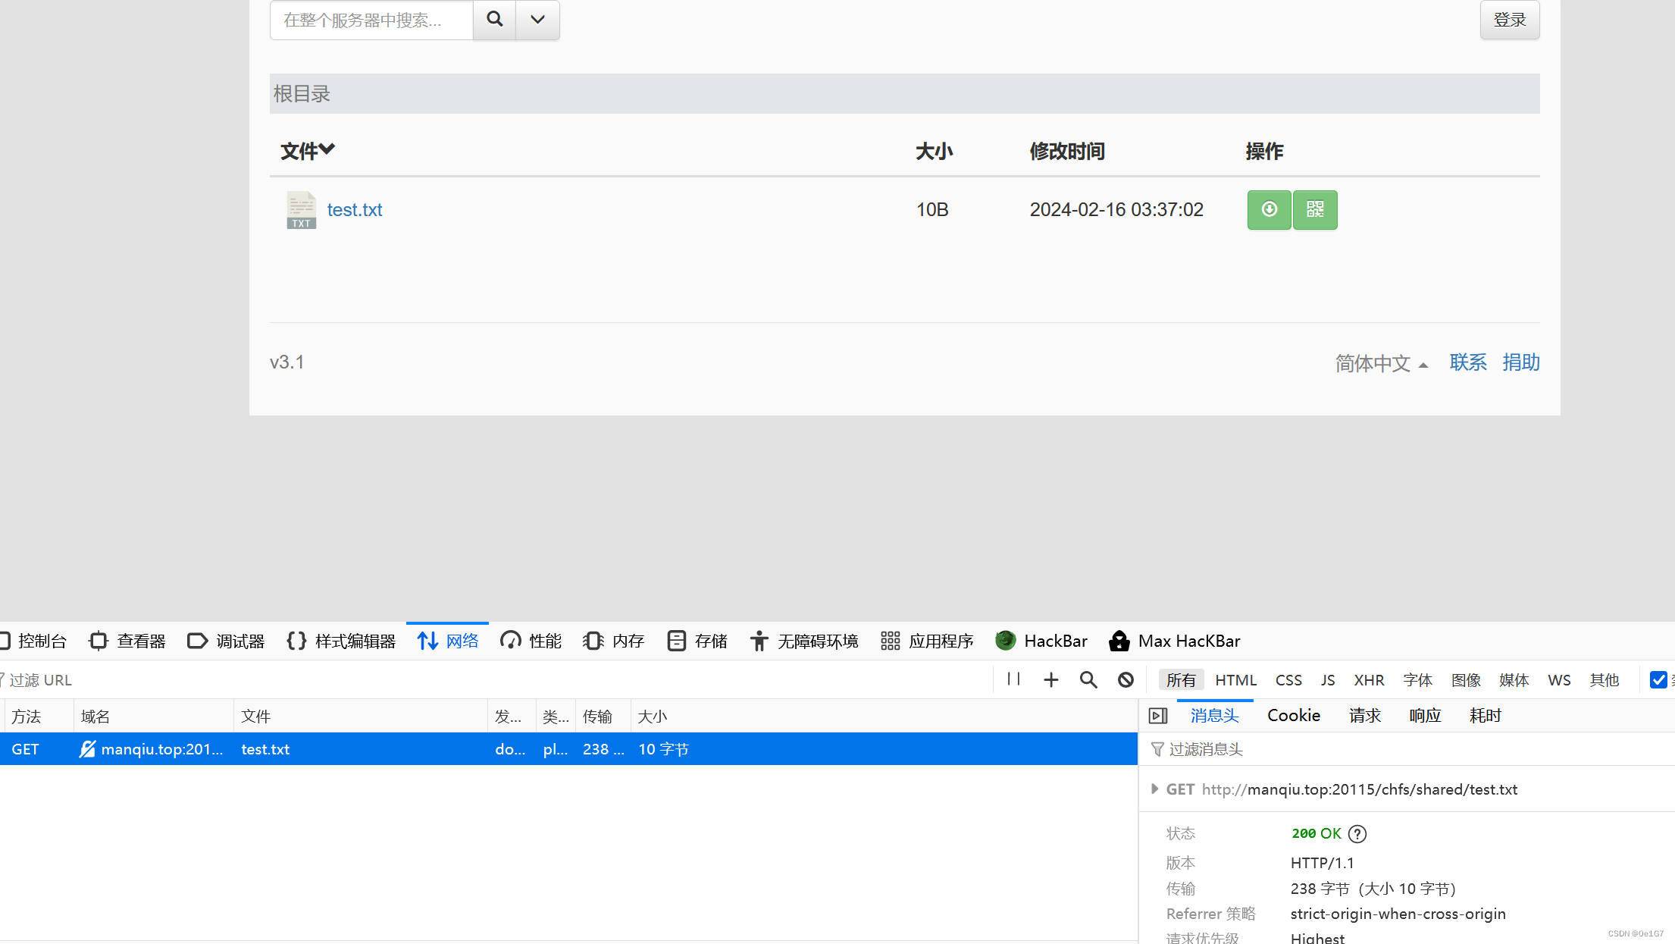Enable the checkbox at top right of network toolbar
The height and width of the screenshot is (944, 1675).
pyautogui.click(x=1658, y=679)
